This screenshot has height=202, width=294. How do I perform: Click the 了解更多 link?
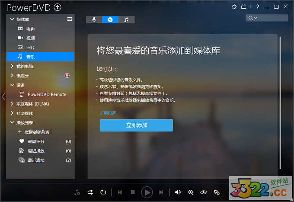click(108, 113)
